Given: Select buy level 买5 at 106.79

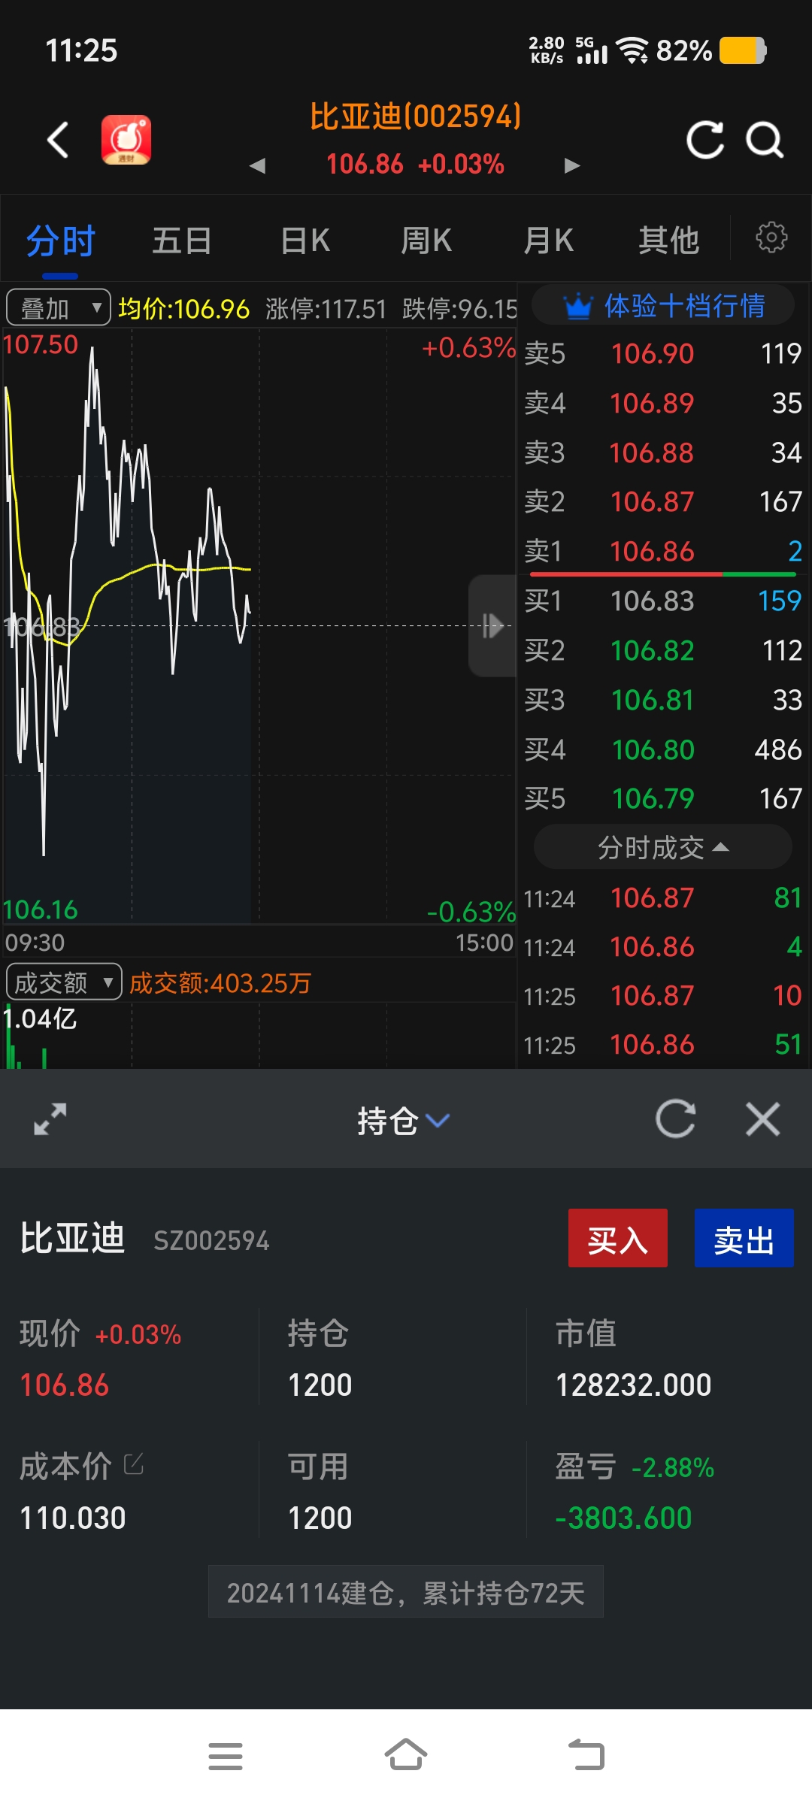Looking at the screenshot, I should [663, 798].
